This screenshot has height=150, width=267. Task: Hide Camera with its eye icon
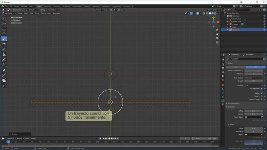[264, 24]
